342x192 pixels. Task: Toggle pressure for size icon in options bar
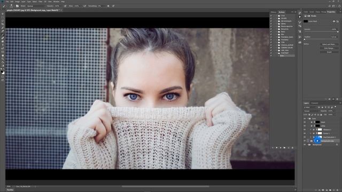(113, 6)
